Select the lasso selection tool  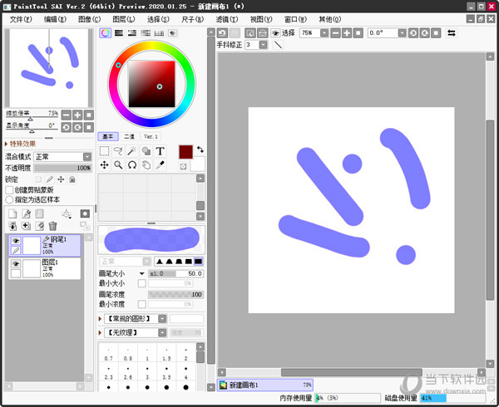118,151
